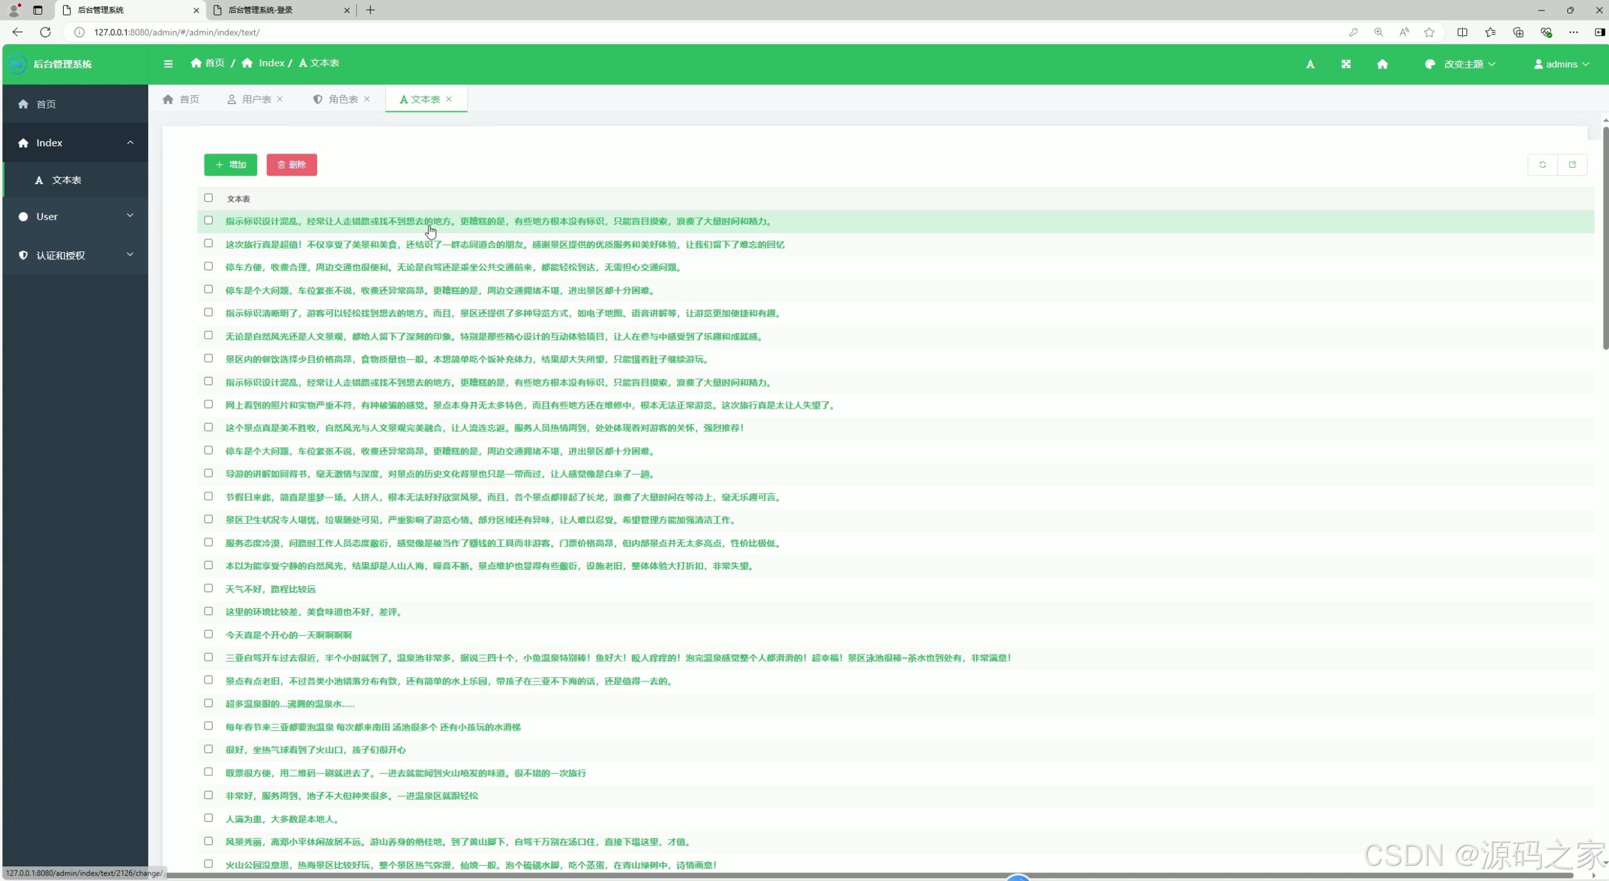Switch to the 用户表 tab
This screenshot has height=881, width=1609.
(x=256, y=99)
